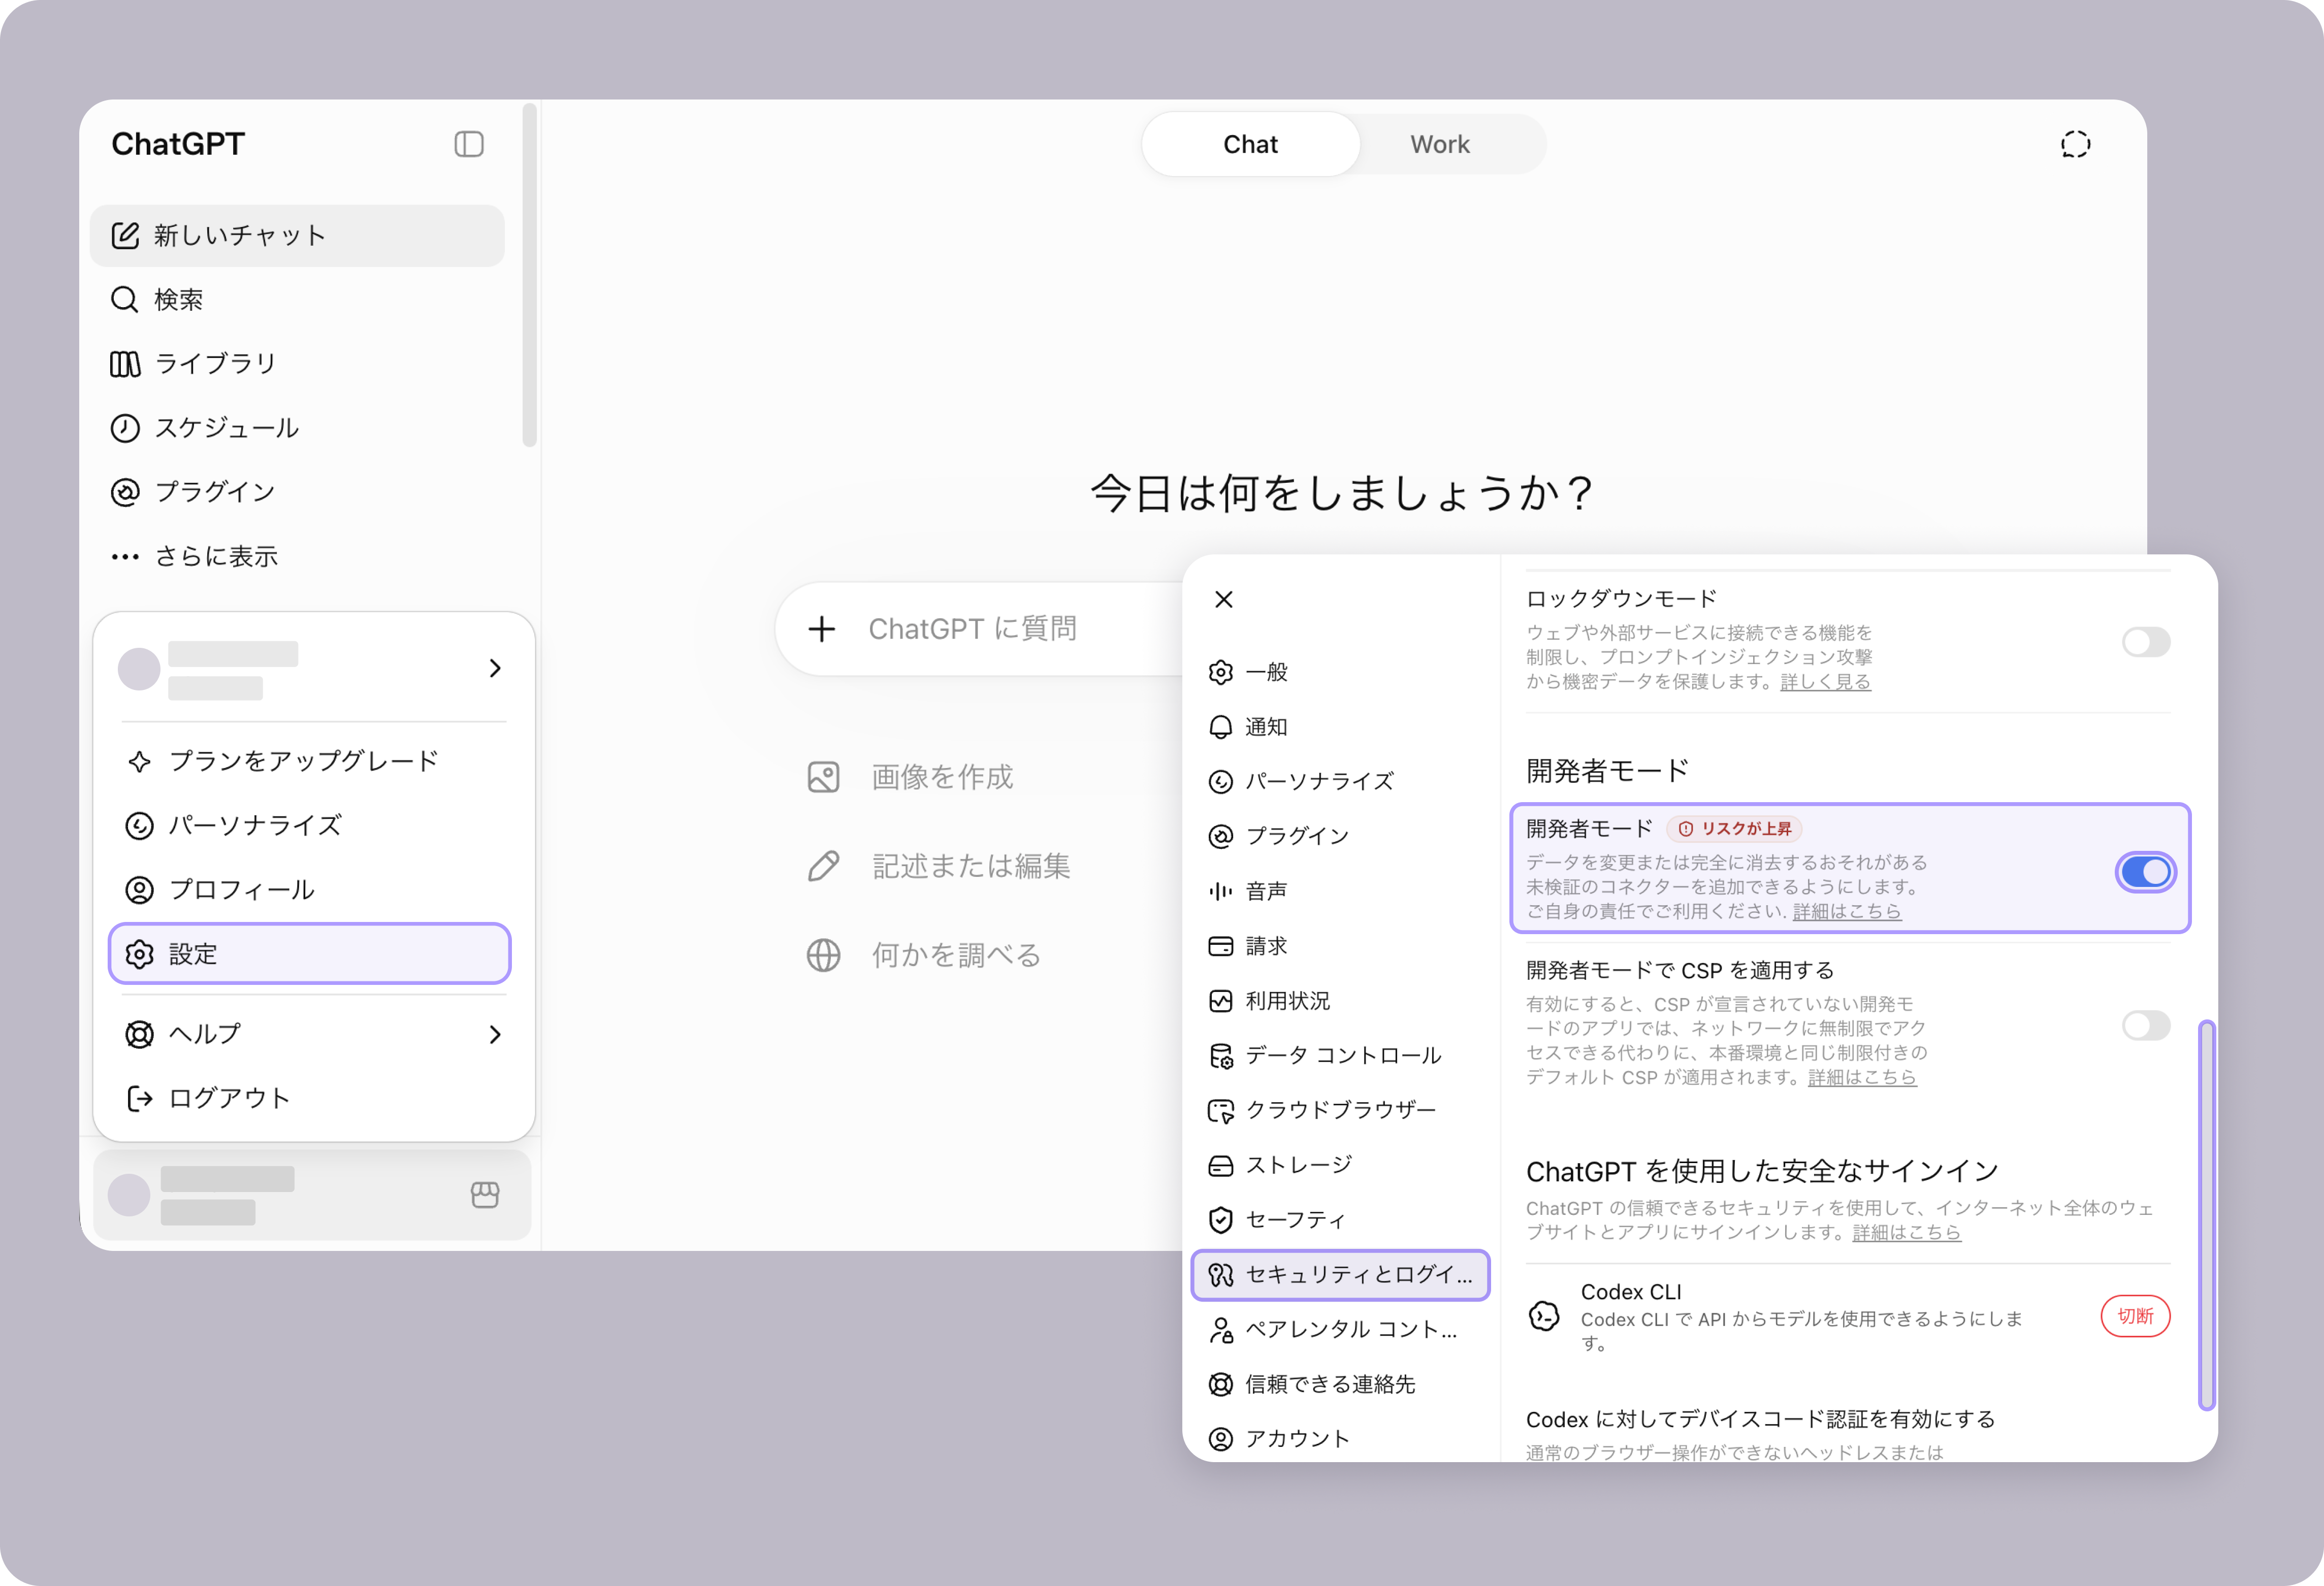This screenshot has height=1586, width=2324.
Task: Open 信頼できる連絡先 settings section
Action: pyautogui.click(x=1340, y=1384)
